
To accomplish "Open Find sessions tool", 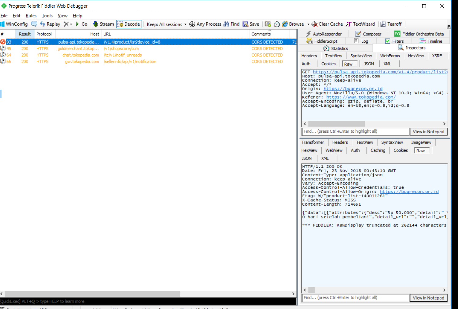I will pyautogui.click(x=231, y=24).
